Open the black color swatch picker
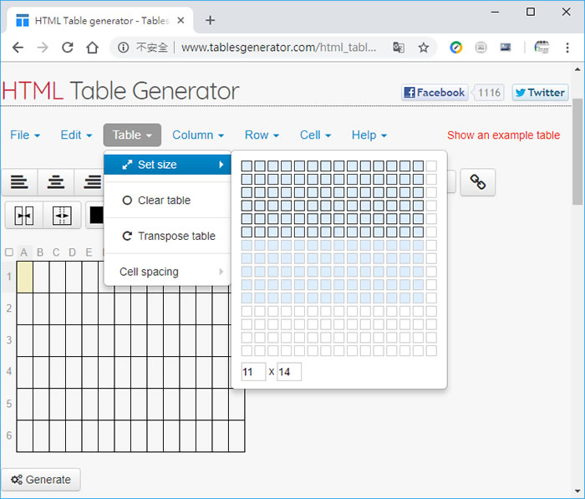The height and width of the screenshot is (499, 585). [97, 215]
